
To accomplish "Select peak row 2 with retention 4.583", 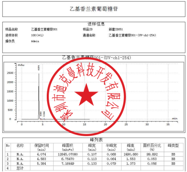I will pyautogui.click(x=94, y=159).
